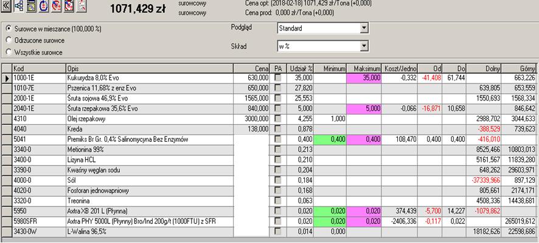
Task: Click the green Minimum cell for Axtra PHY 5000L
Action: (330, 221)
